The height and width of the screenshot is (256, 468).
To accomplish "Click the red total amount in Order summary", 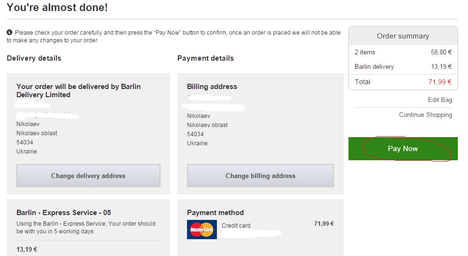I will pyautogui.click(x=440, y=82).
